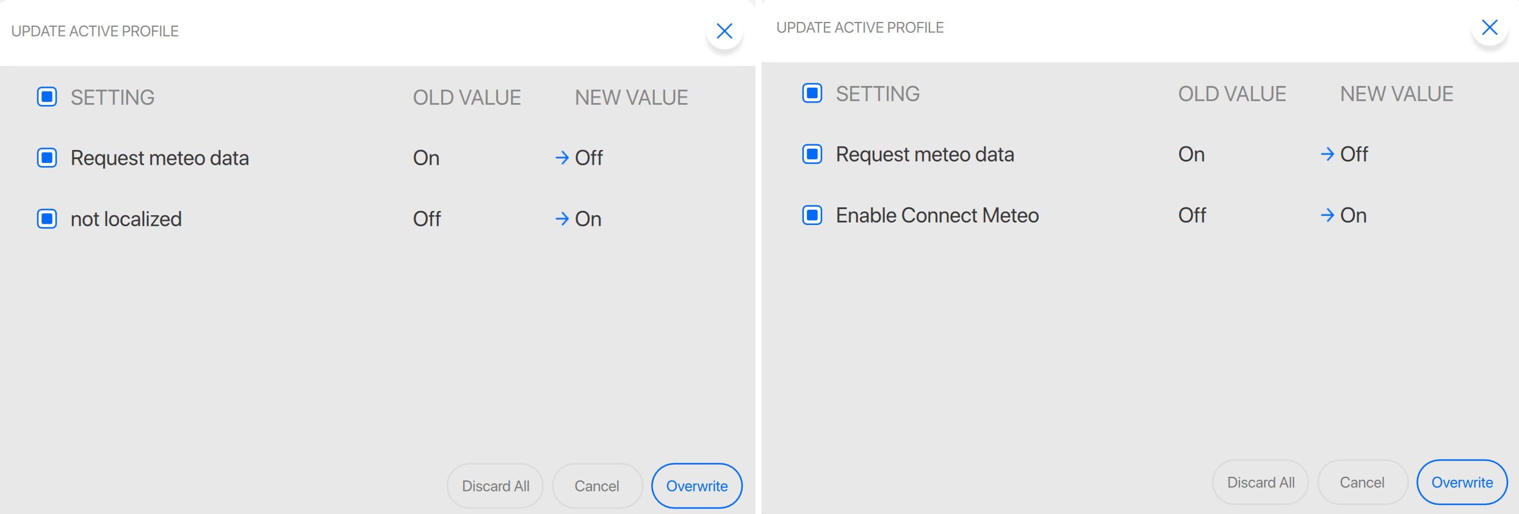Uncheck 'Request meteo data' above 'not localized'

47,158
